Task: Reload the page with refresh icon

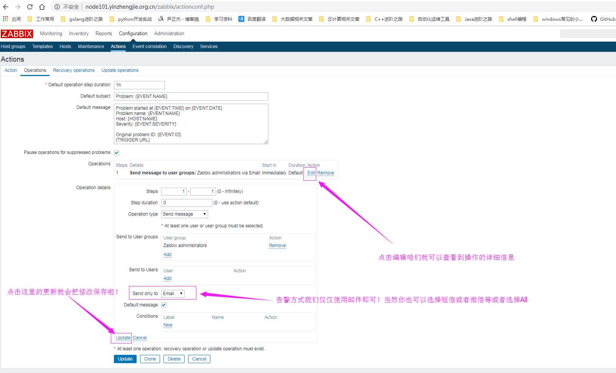Action: coord(30,7)
